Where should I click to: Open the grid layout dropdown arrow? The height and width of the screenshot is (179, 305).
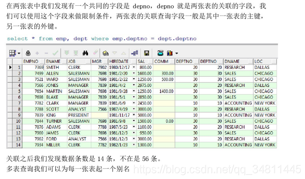tap(19, 53)
